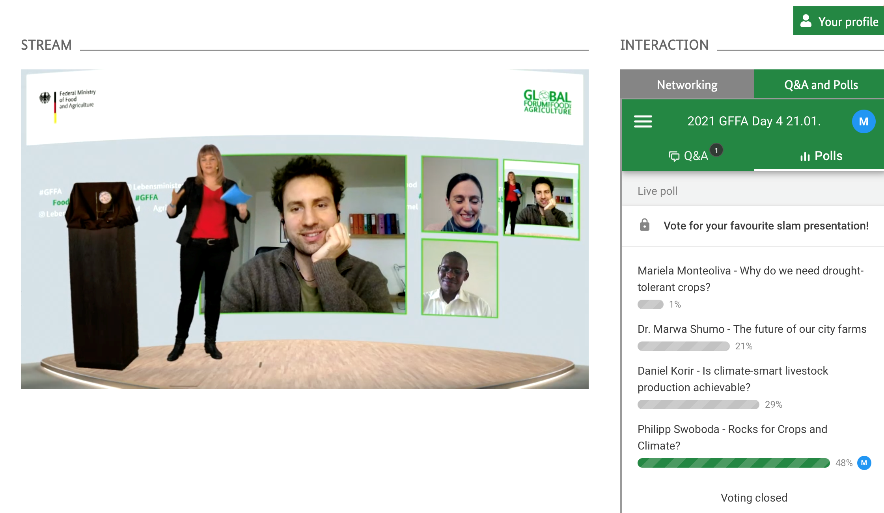Select the Daniel Korir poll option
This screenshot has height=513, width=884.
(x=733, y=379)
